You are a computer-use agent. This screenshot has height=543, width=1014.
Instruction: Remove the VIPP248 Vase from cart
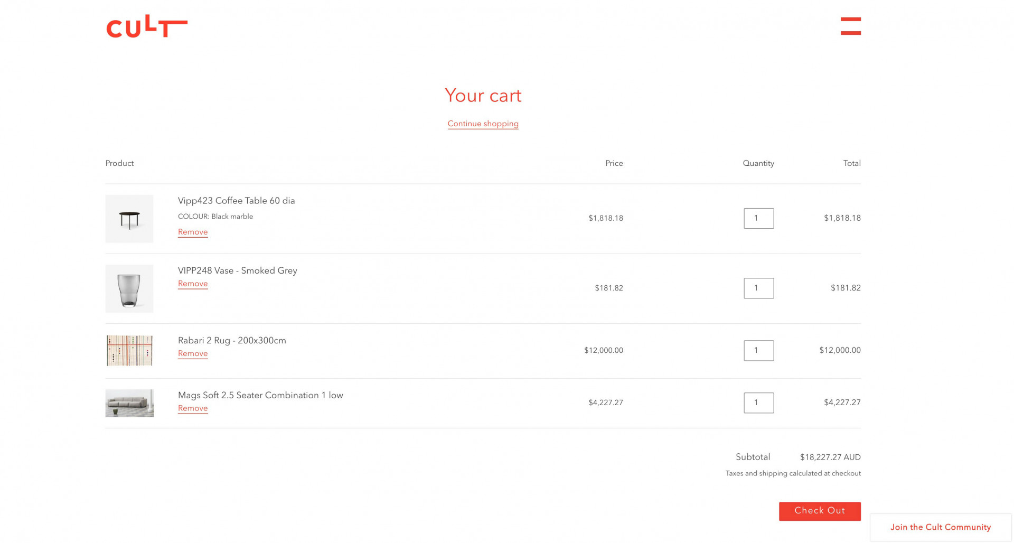[193, 284]
